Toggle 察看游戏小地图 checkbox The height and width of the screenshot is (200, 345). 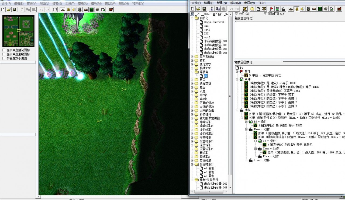tap(4, 58)
